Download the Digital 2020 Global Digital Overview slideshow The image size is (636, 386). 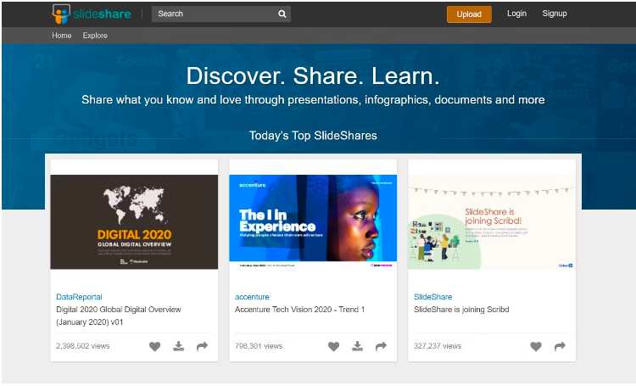[x=178, y=346]
